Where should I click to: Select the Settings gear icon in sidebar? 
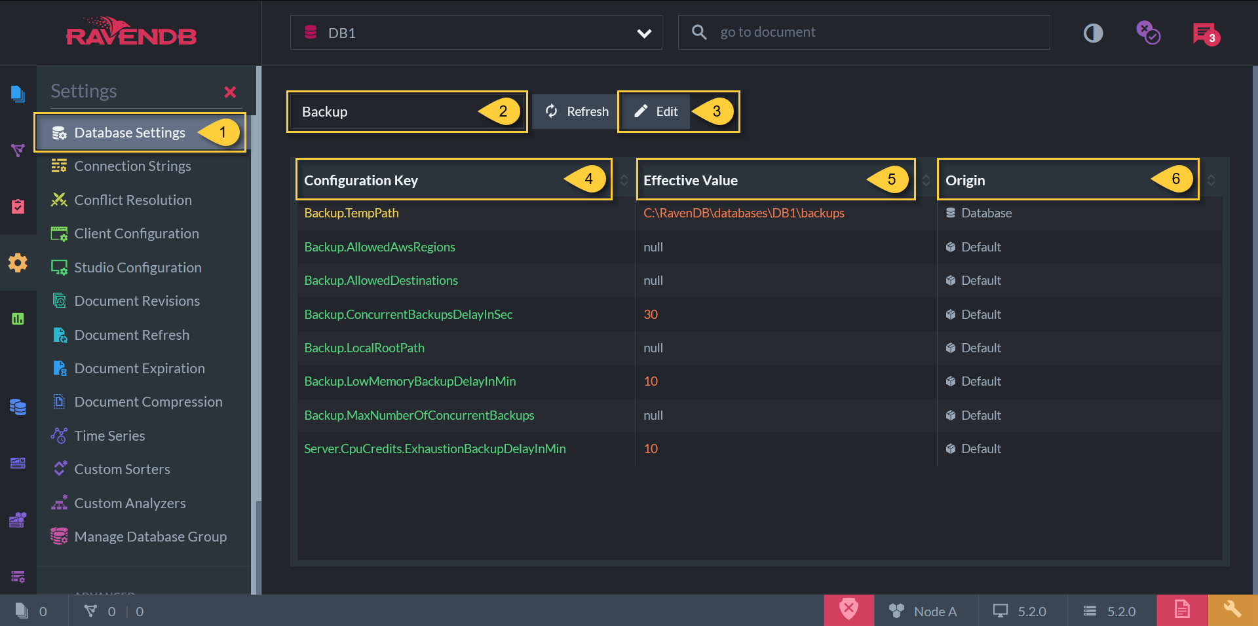point(18,263)
